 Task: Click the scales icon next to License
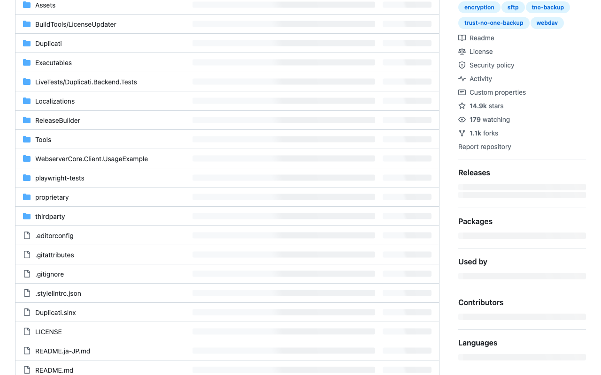(x=462, y=52)
